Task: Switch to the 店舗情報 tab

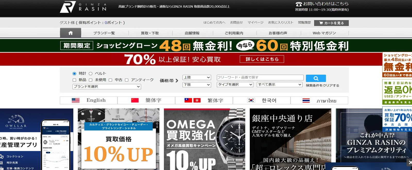Action: [x=192, y=33]
